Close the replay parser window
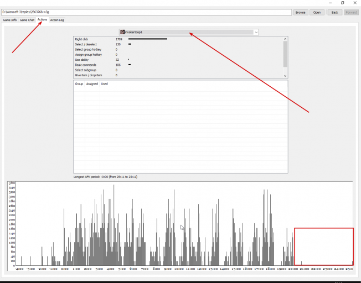Screen dimensions: 361x283 (x=355, y=3)
